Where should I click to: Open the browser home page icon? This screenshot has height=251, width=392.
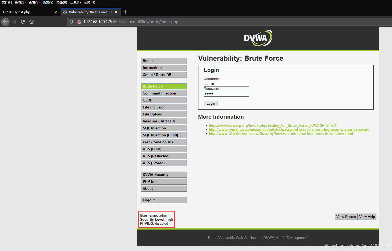(31, 22)
